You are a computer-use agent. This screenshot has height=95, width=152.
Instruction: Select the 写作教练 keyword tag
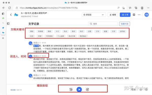(49, 36)
